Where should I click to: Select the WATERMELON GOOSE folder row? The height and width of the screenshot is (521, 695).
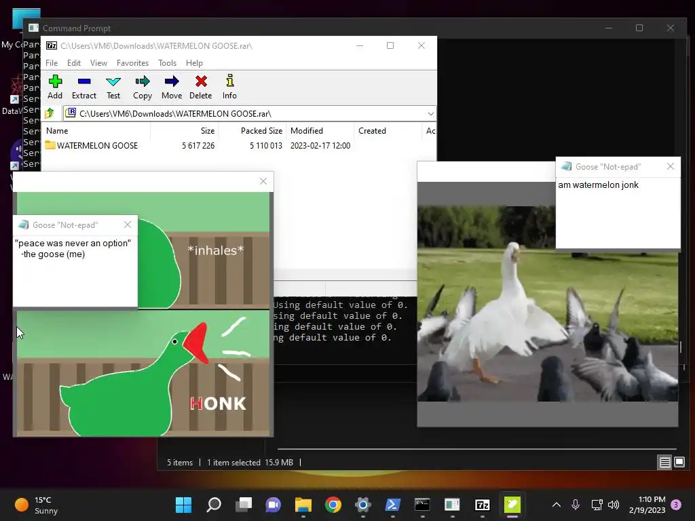240,145
